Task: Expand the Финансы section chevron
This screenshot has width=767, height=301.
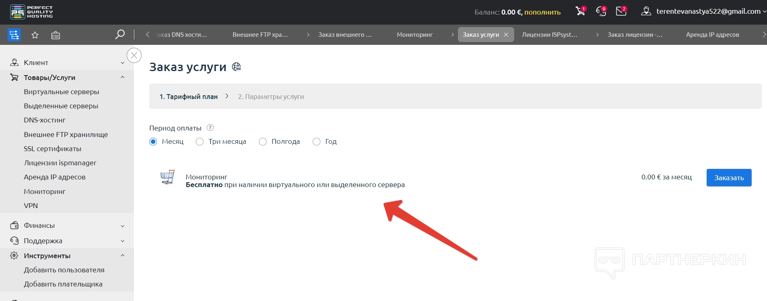Action: 123,226
